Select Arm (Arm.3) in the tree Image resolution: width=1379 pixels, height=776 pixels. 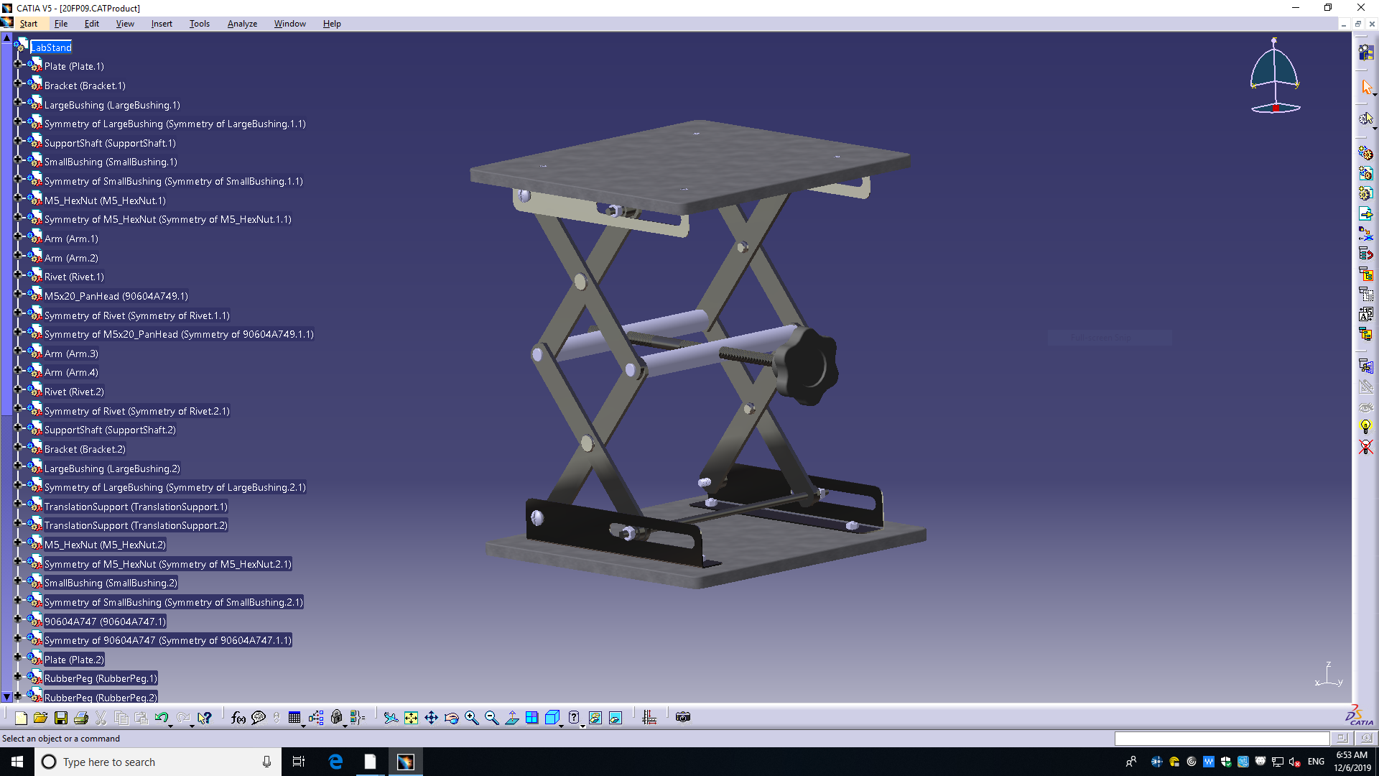click(70, 354)
